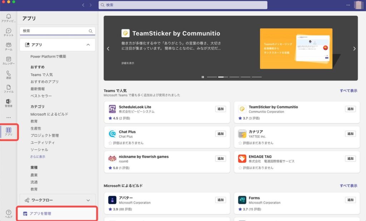Click the アプリ search input field

pos(54,31)
